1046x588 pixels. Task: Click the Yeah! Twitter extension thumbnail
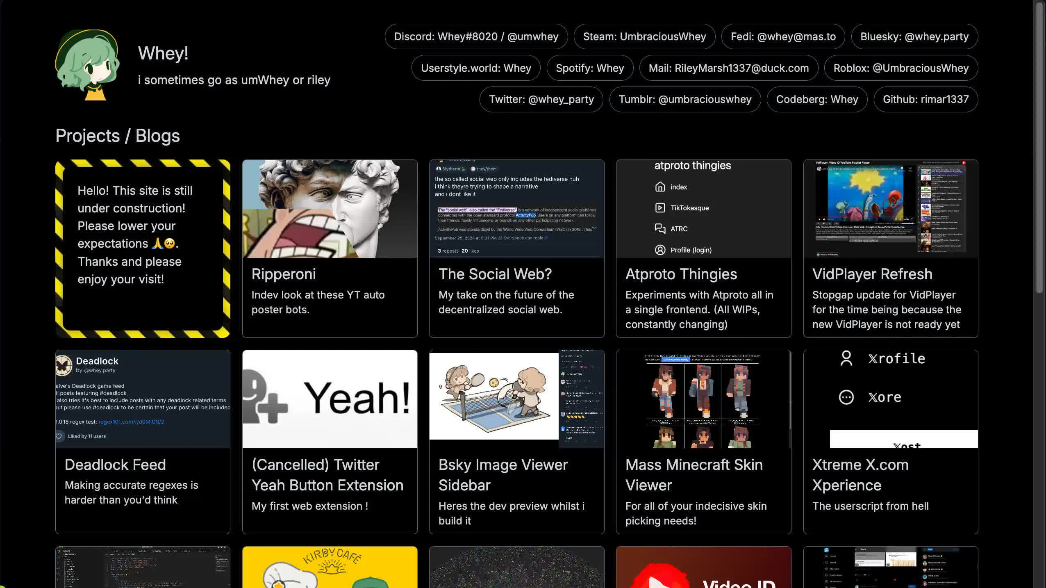click(330, 399)
